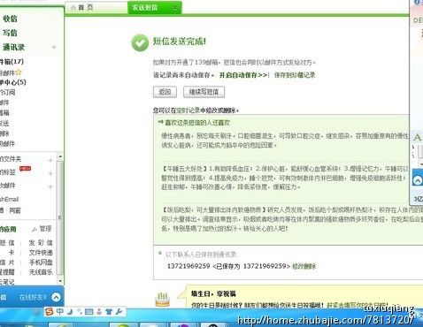Screen dimensions: 423x327
Task: Open soft keyboard icon in IME bar
Action: pyautogui.click(x=88, y=312)
